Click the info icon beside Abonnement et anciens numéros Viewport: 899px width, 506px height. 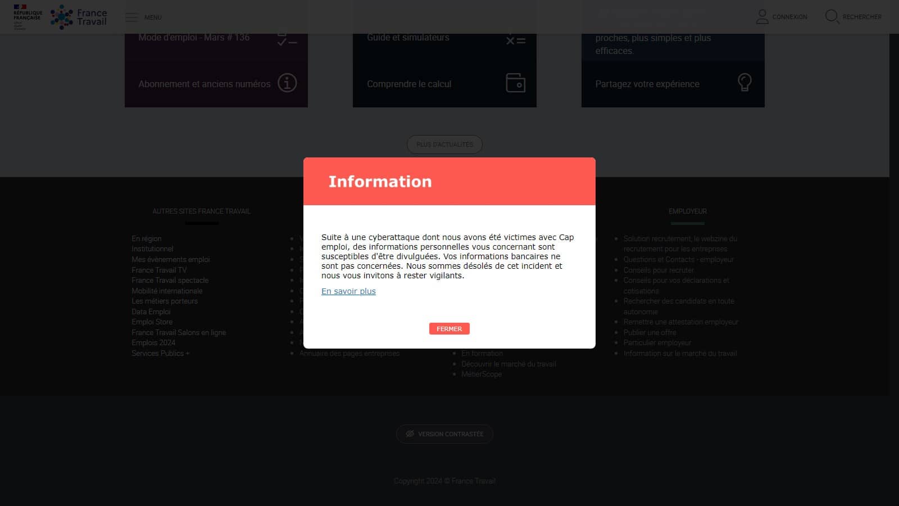point(287,83)
